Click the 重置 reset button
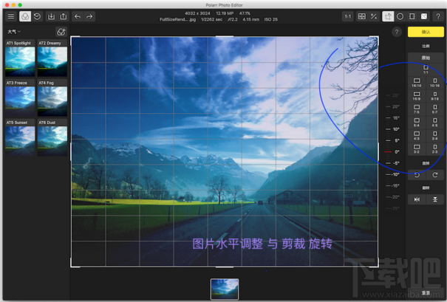Viewport: 447px width, 302px height. 426,293
